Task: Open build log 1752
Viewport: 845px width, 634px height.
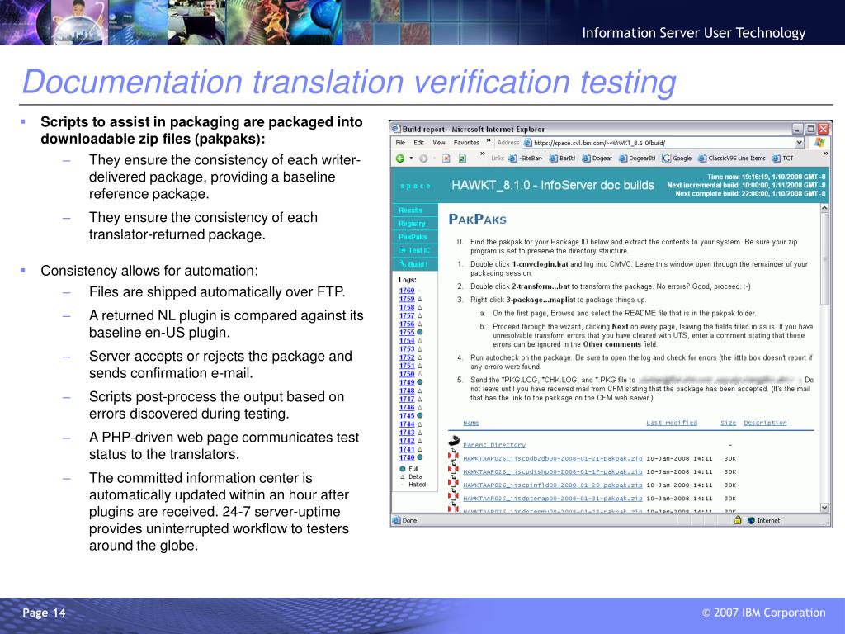Action: (x=407, y=357)
